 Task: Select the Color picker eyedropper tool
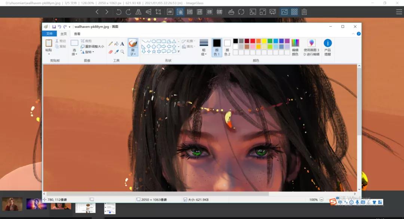pyautogui.click(x=116, y=52)
